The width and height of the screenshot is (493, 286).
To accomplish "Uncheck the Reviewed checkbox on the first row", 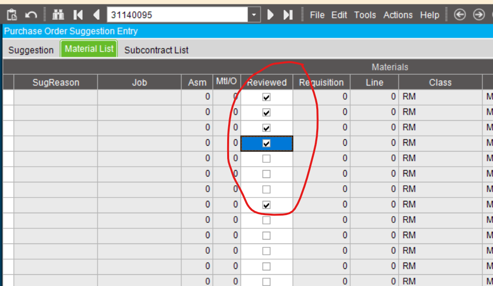I will tap(266, 97).
